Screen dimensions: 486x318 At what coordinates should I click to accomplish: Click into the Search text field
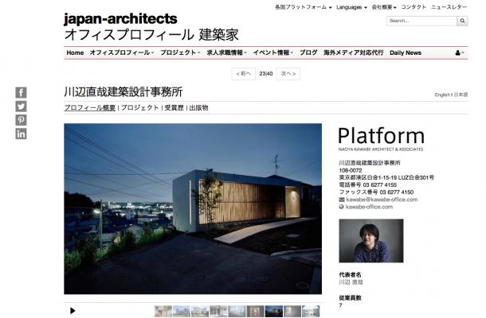click(421, 21)
